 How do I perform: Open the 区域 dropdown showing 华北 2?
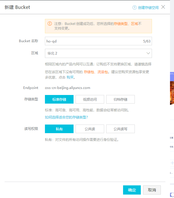point(98,53)
